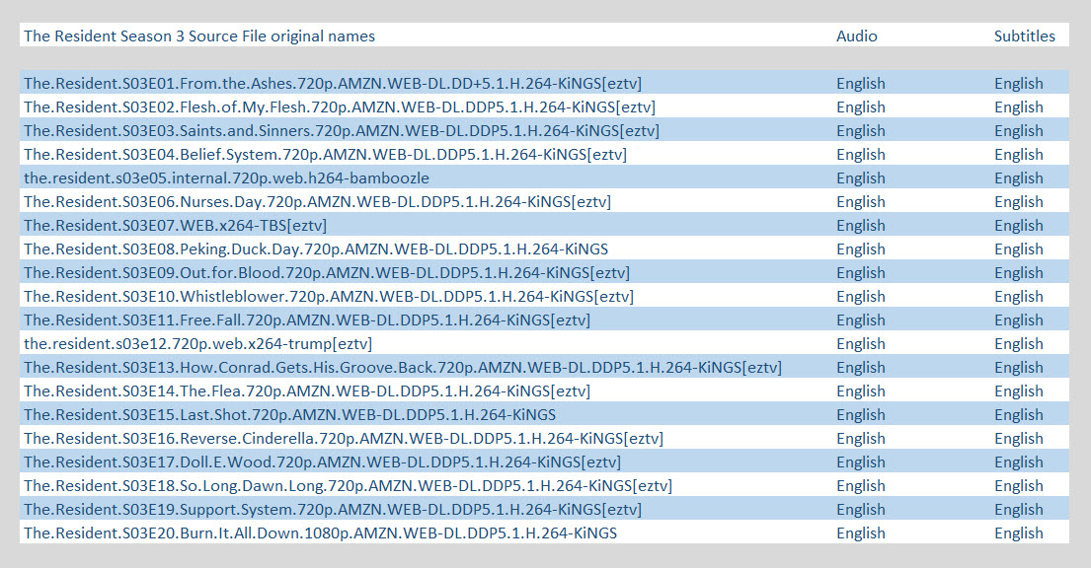Click the Audio cell for S03E02
The height and width of the screenshot is (568, 1091).
click(861, 107)
